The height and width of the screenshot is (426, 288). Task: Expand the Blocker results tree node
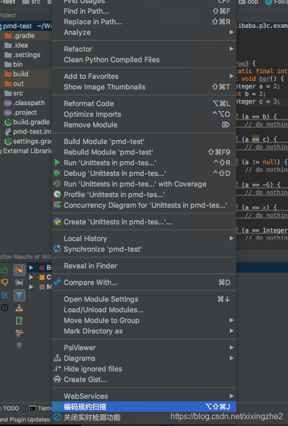(x=31, y=268)
